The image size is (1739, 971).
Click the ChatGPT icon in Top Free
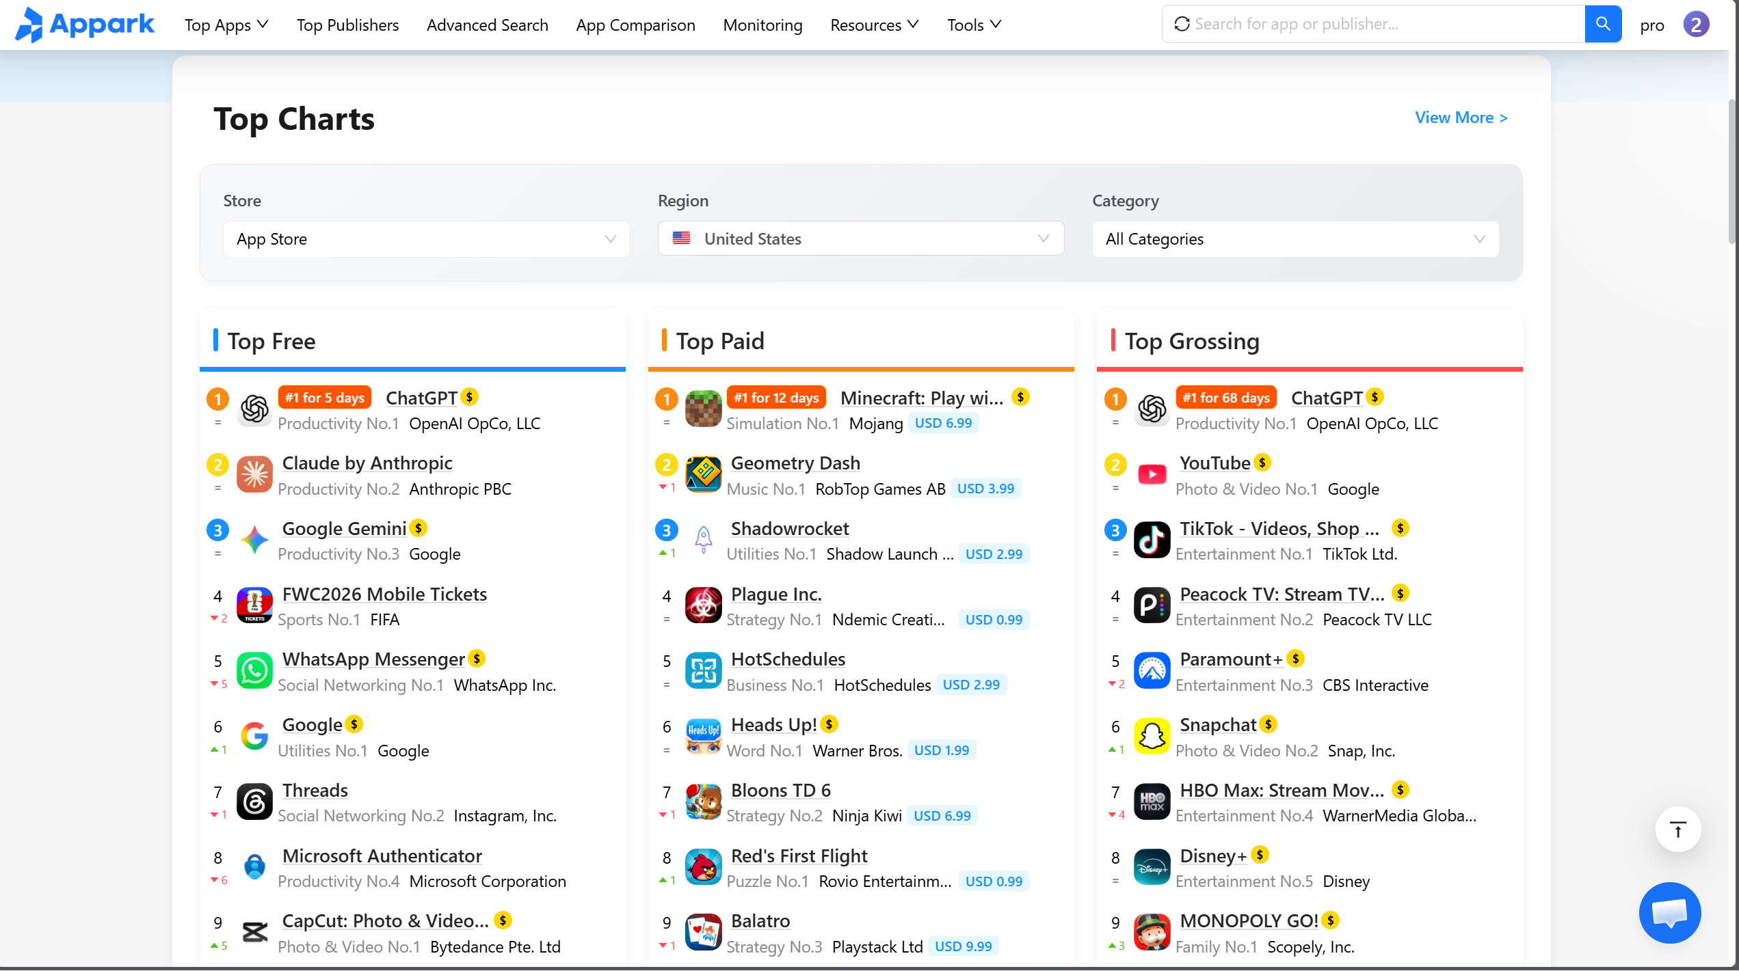click(x=254, y=410)
